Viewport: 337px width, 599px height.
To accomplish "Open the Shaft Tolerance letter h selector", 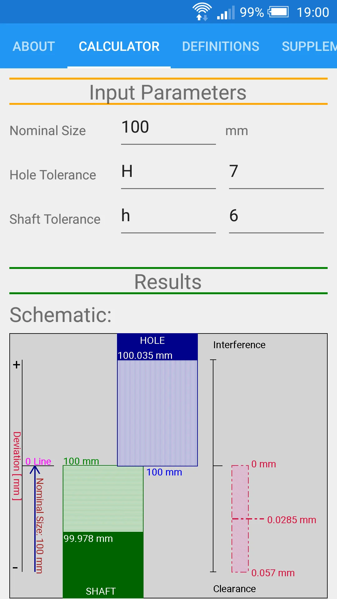I will click(x=168, y=216).
